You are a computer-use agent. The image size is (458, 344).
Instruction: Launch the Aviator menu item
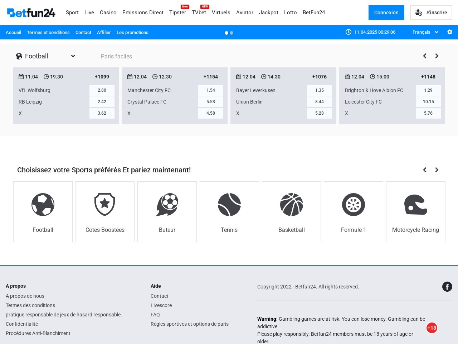(x=245, y=13)
